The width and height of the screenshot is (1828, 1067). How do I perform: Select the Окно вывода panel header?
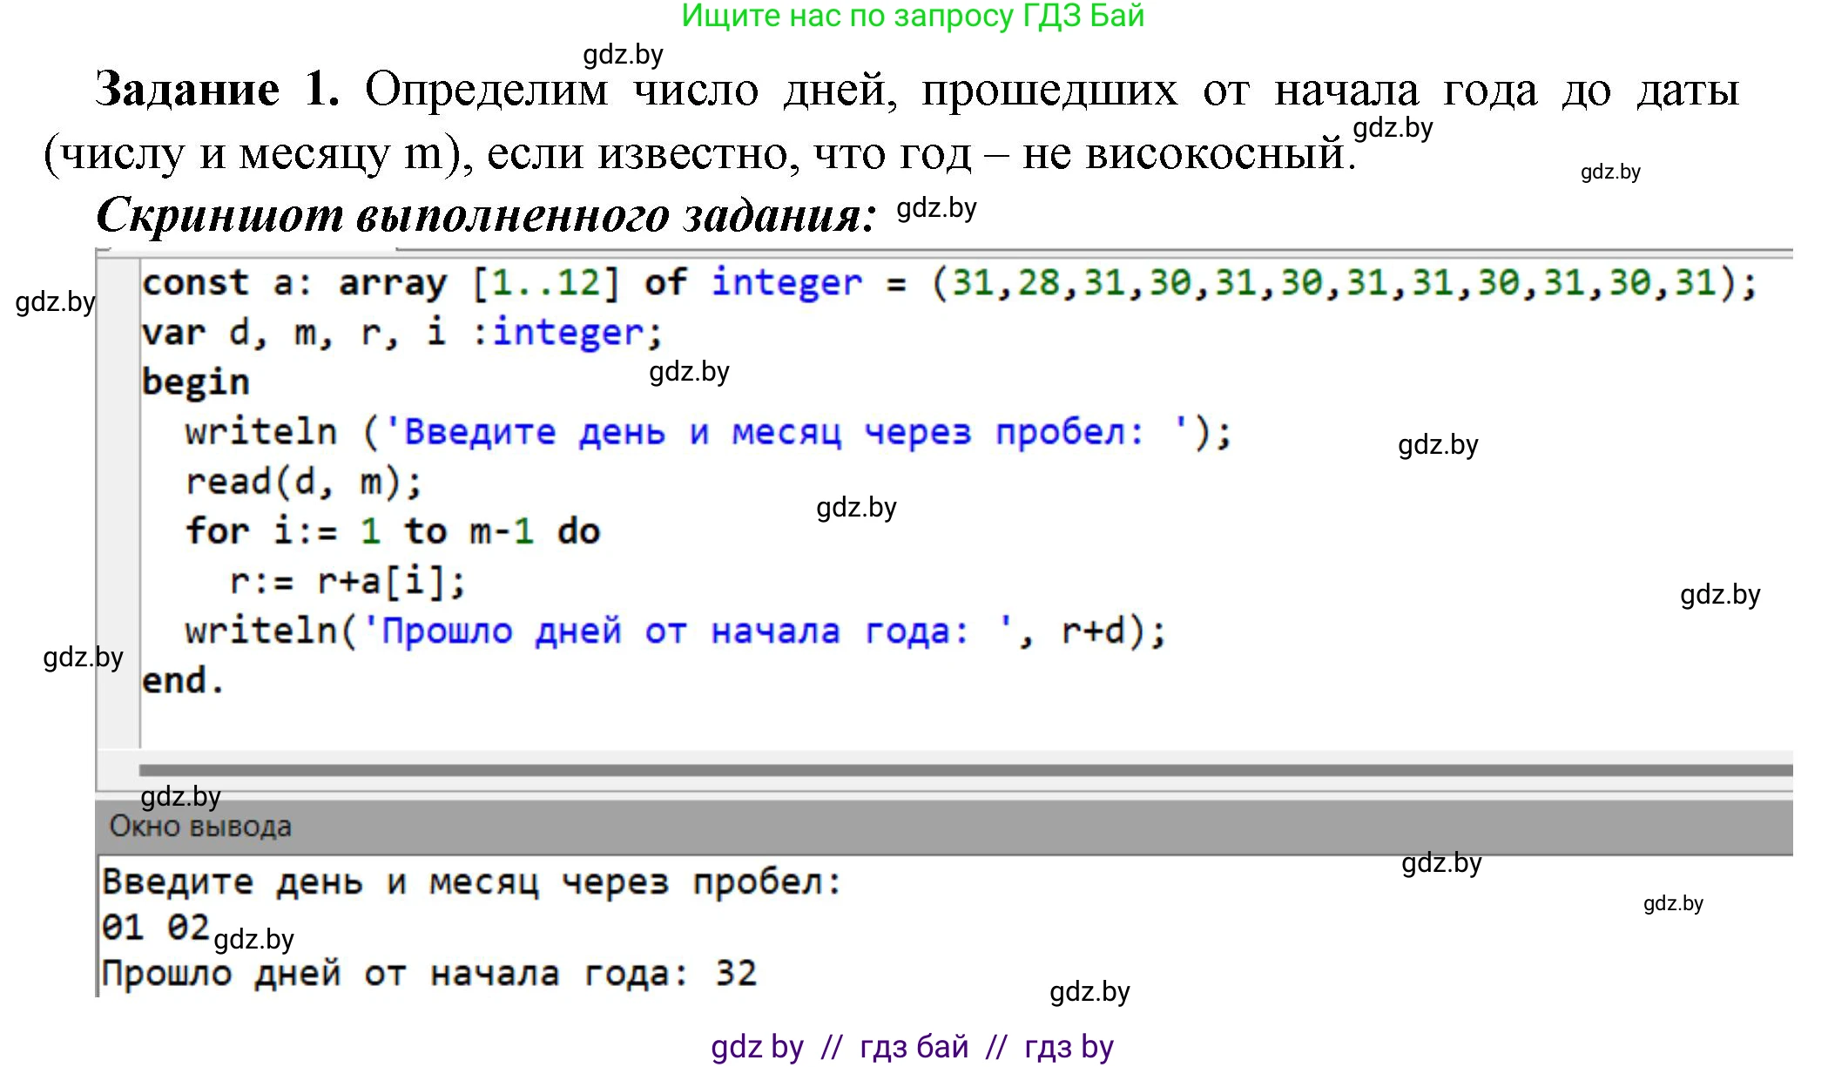(200, 826)
